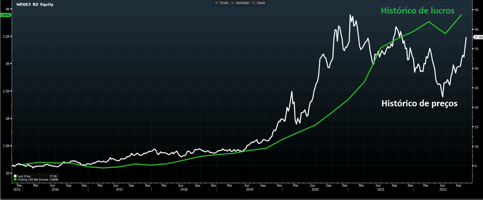This screenshot has height=200, width=483.
Task: Activate the Track crosshair tool
Action: click(222, 3)
